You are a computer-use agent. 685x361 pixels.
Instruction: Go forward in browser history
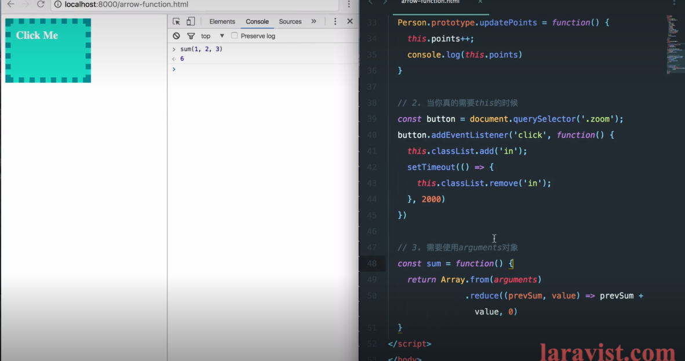click(x=25, y=4)
